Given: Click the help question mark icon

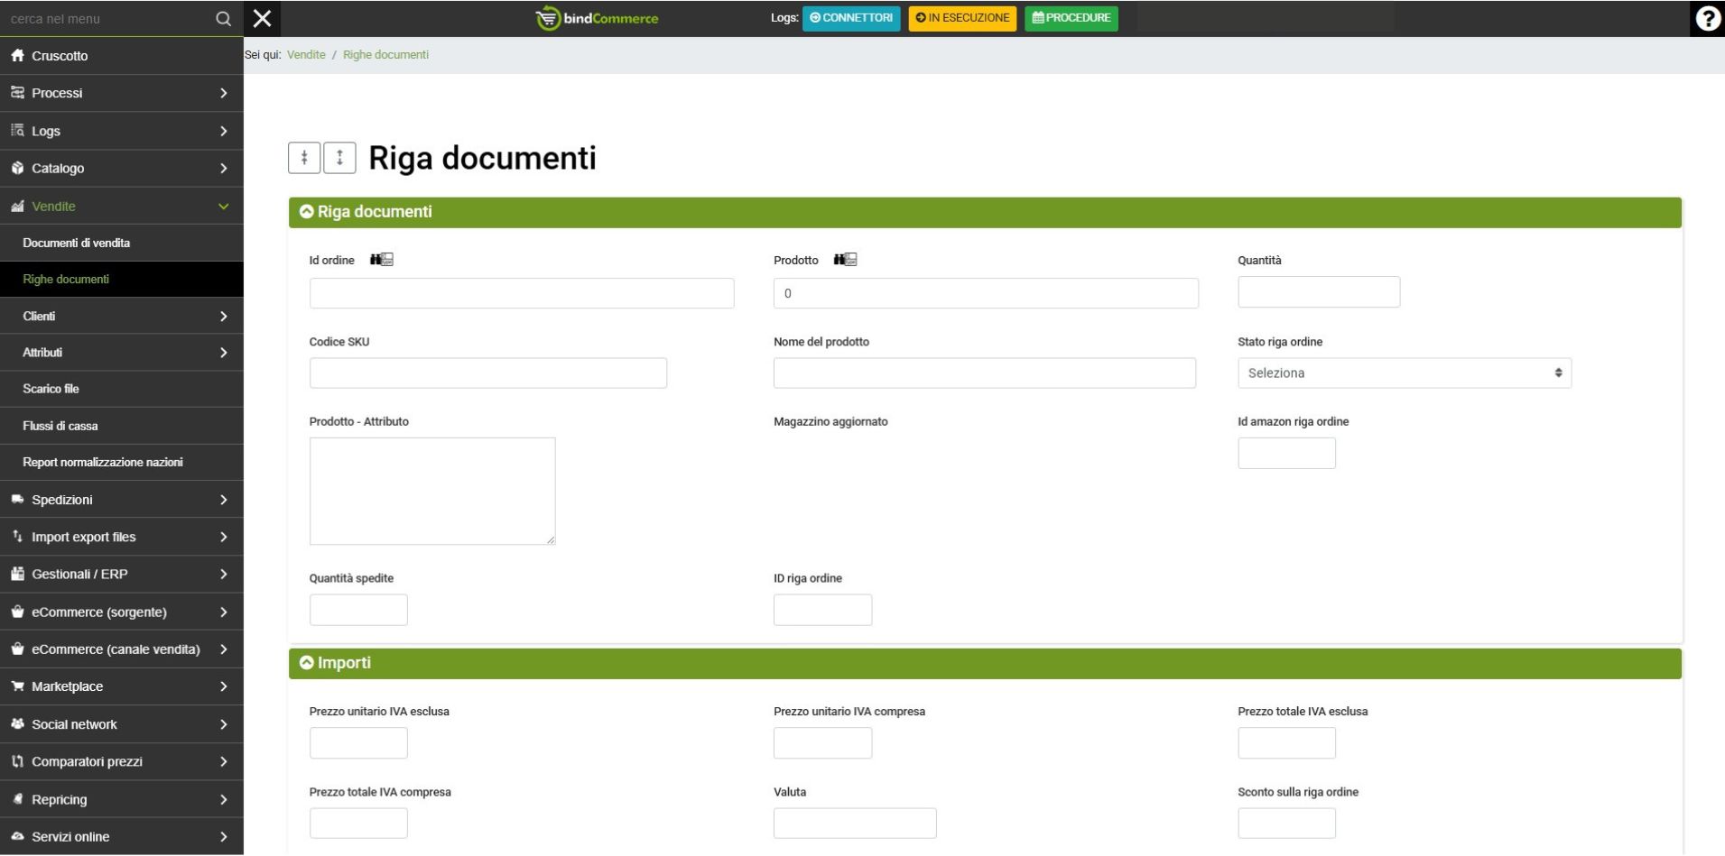Looking at the screenshot, I should coord(1707,19).
